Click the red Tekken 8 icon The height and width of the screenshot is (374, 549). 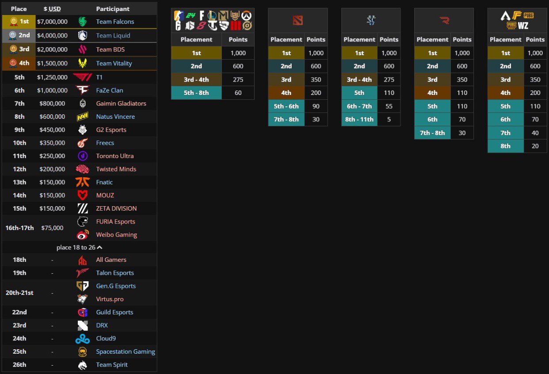tap(201, 26)
